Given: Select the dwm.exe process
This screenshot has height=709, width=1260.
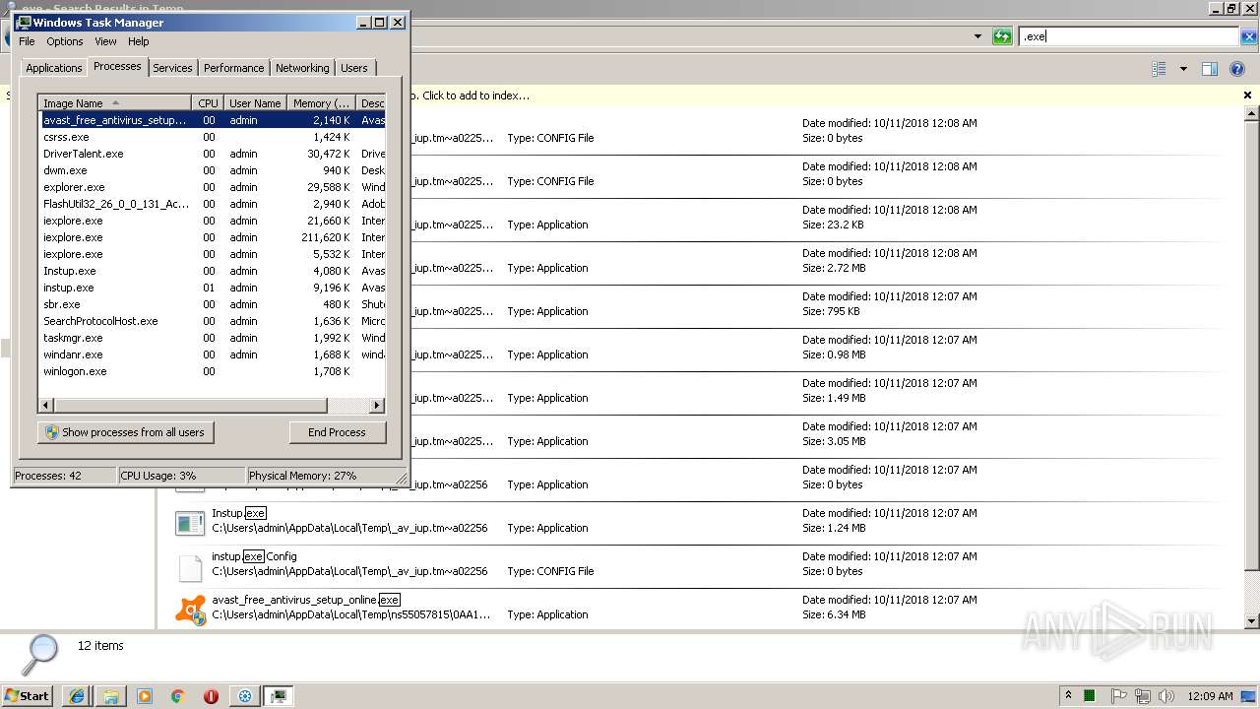Looking at the screenshot, I should pyautogui.click(x=212, y=170).
